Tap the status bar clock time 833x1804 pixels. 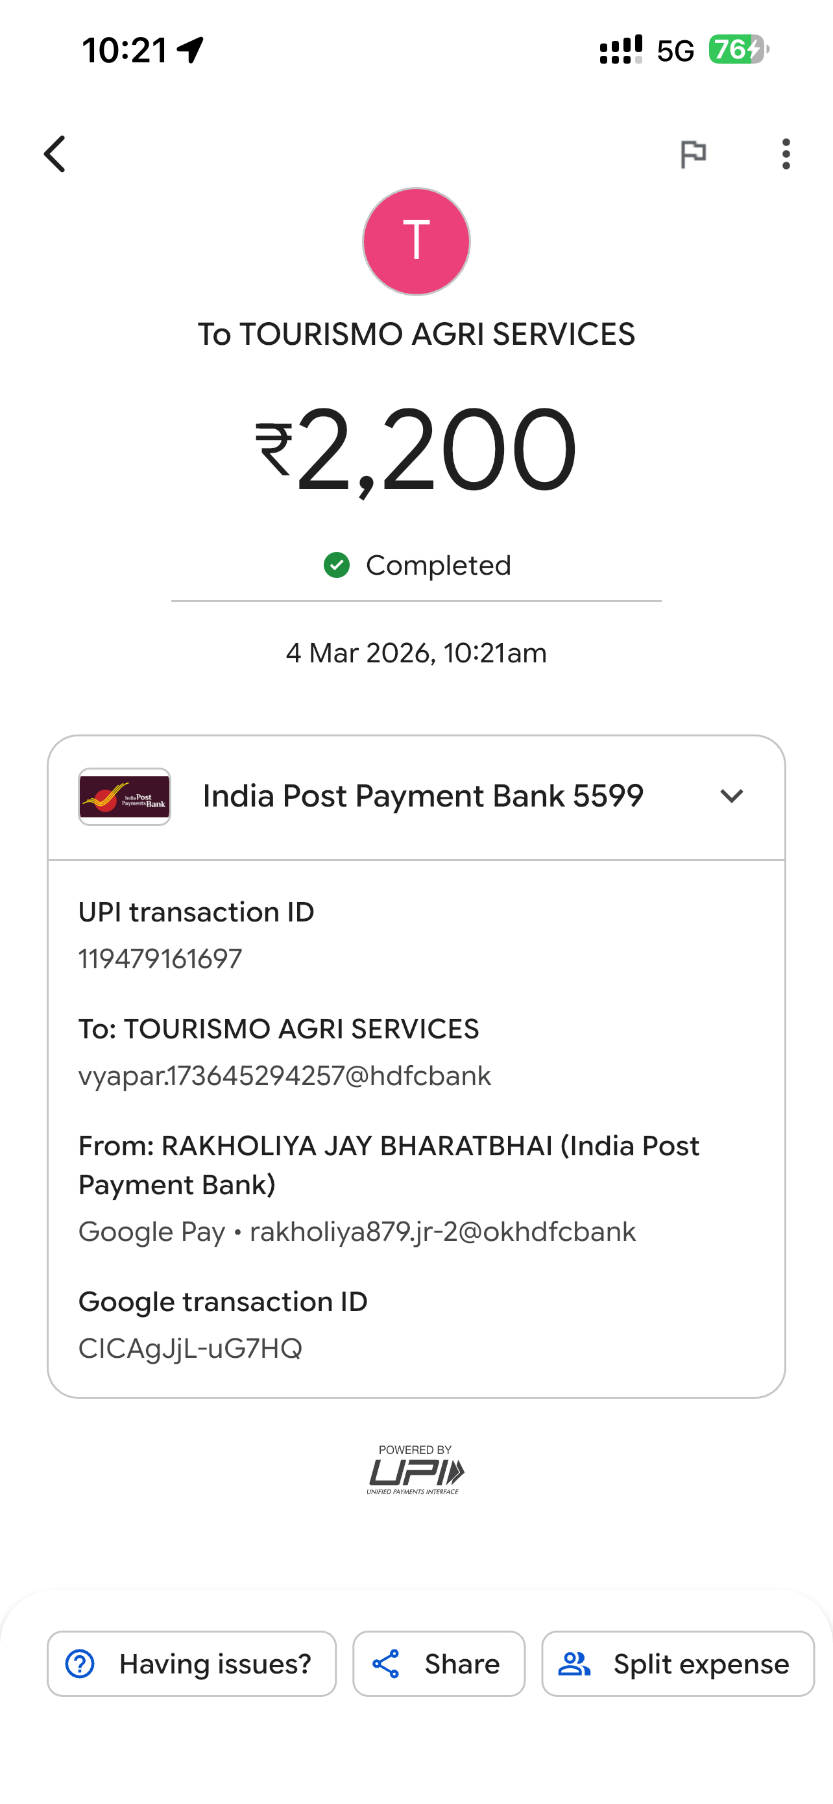[x=125, y=51]
